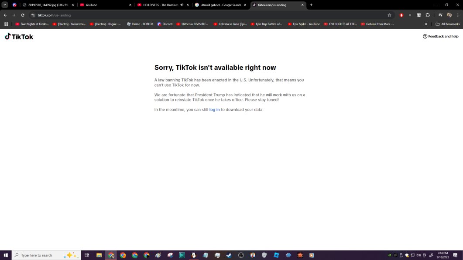Open the media controls icon in the toolbar

point(440,15)
